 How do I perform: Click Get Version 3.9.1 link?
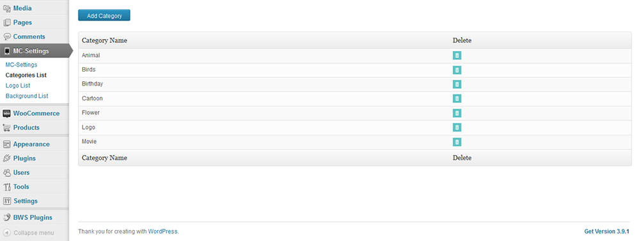606,231
